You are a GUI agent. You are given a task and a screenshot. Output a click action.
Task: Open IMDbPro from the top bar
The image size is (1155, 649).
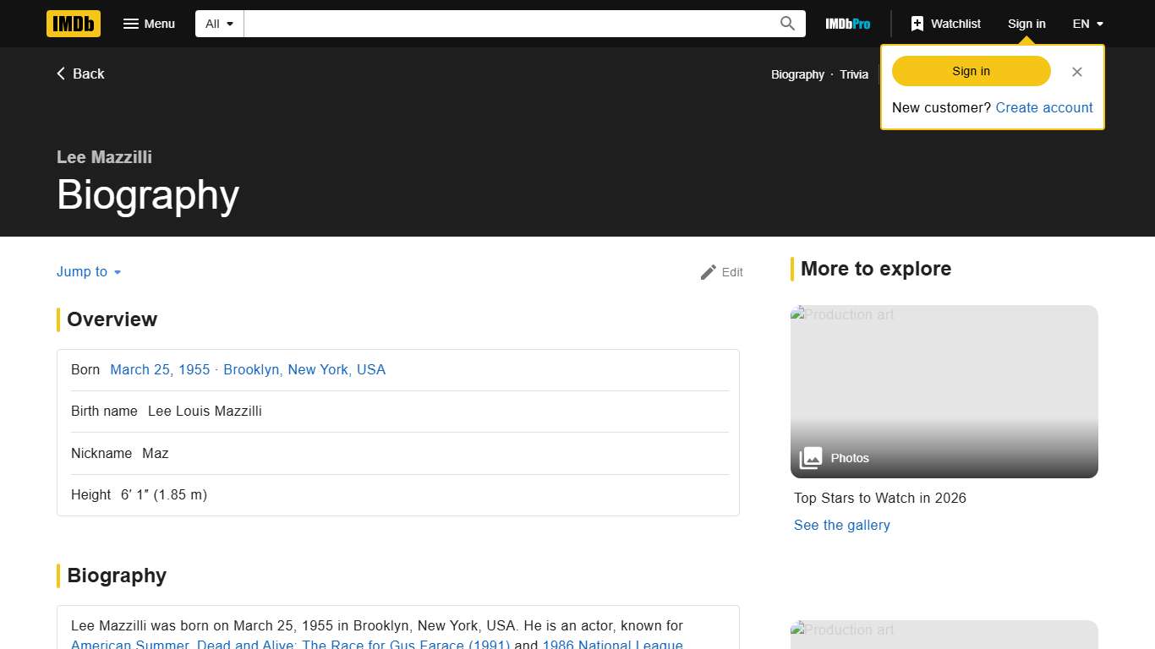(x=846, y=24)
